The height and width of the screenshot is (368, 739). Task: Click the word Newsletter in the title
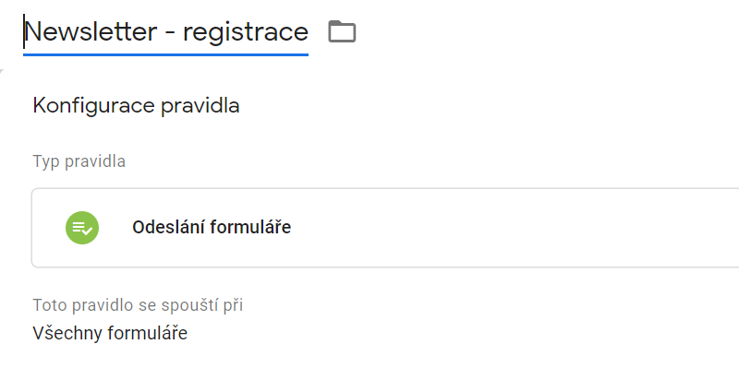[91, 32]
